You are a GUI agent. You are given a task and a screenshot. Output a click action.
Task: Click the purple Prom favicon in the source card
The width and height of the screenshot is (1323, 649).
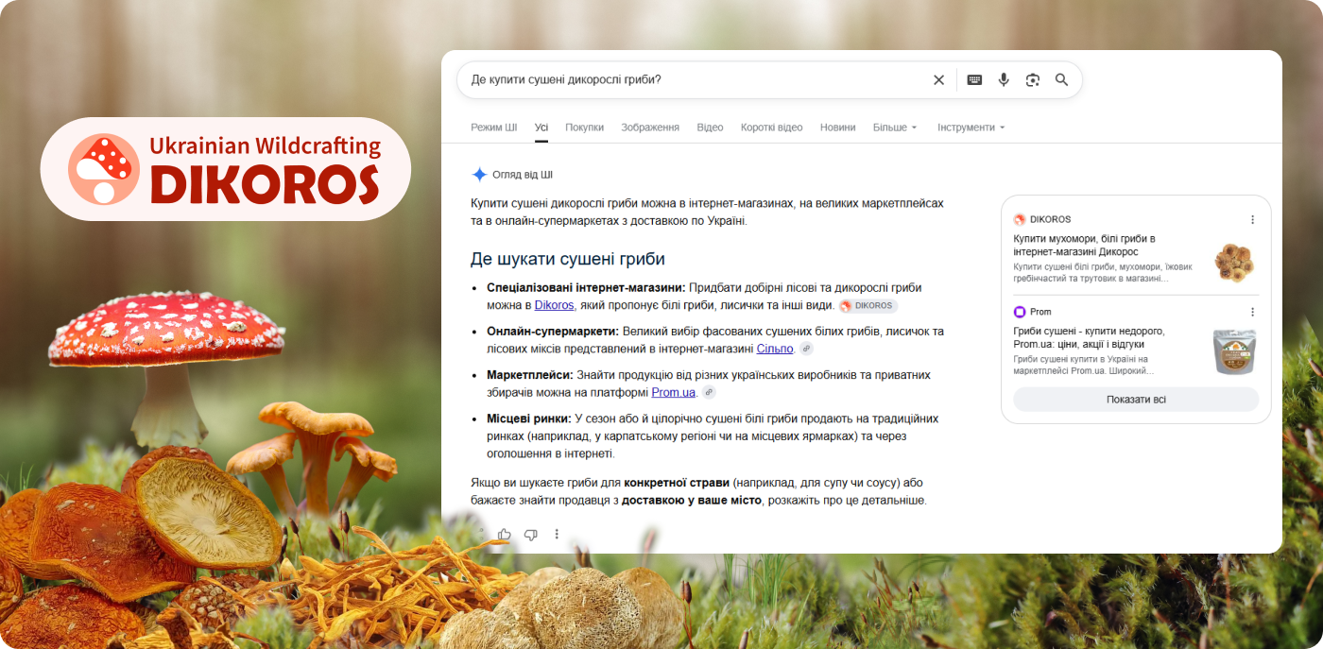tap(1020, 312)
